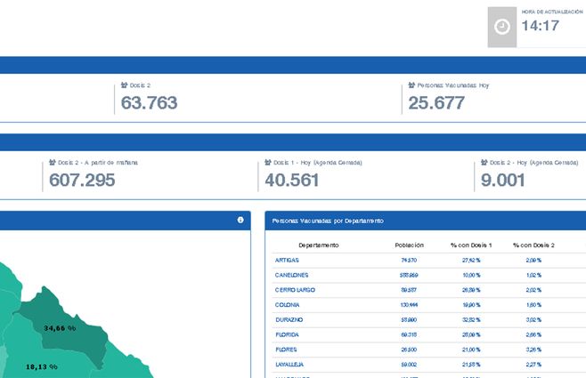Sort table by Departamento column header
The width and height of the screenshot is (586, 378).
coord(318,245)
